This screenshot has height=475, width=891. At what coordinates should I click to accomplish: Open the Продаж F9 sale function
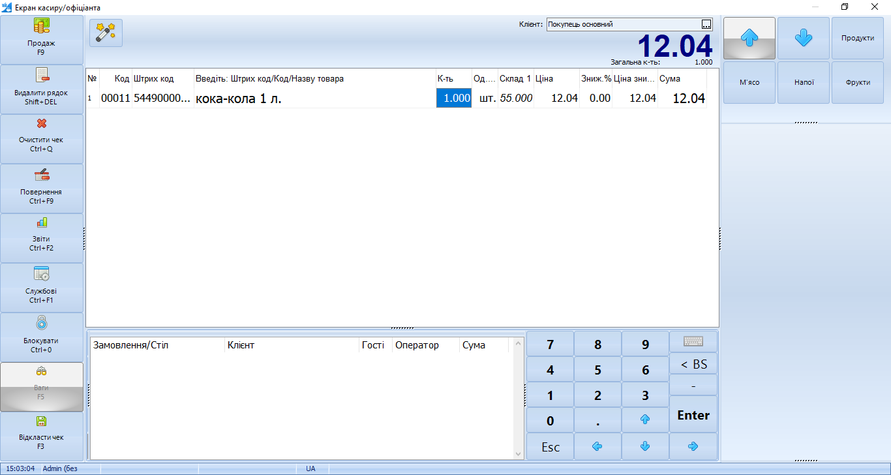(42, 40)
